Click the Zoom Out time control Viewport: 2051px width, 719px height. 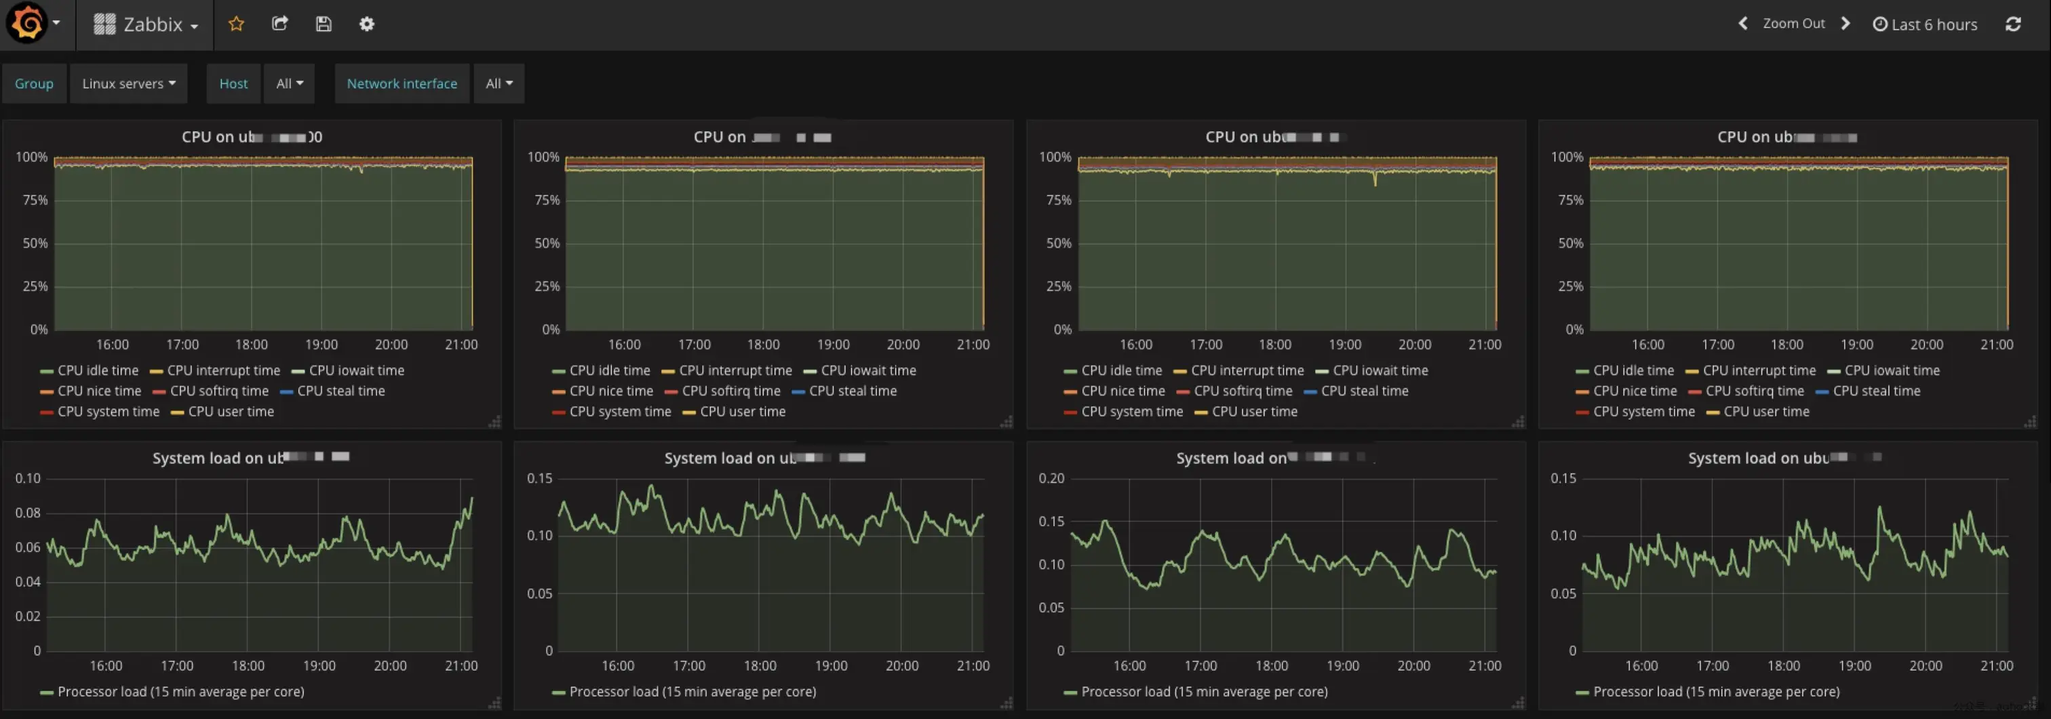(1793, 24)
